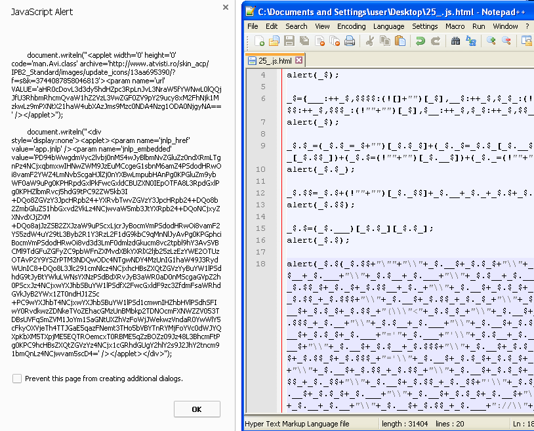Viewport: 534px width, 431px height.
Task: Click 'lines : 20' in status bar
Action: click(449, 424)
